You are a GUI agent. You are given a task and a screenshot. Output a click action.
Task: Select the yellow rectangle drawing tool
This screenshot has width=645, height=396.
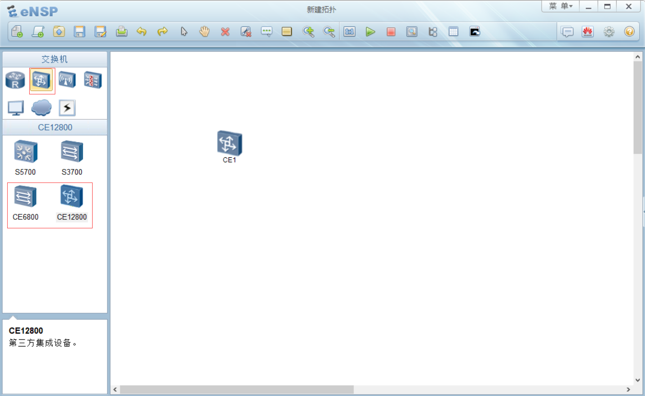click(x=287, y=31)
